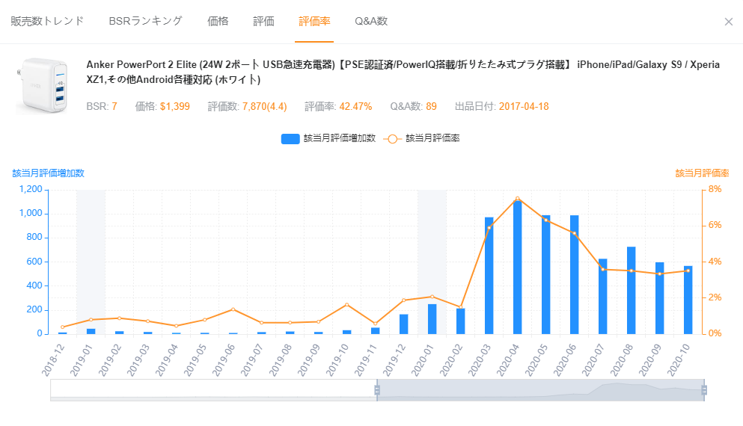The image size is (743, 426).
Task: Open the 評価 tab
Action: pos(263,21)
